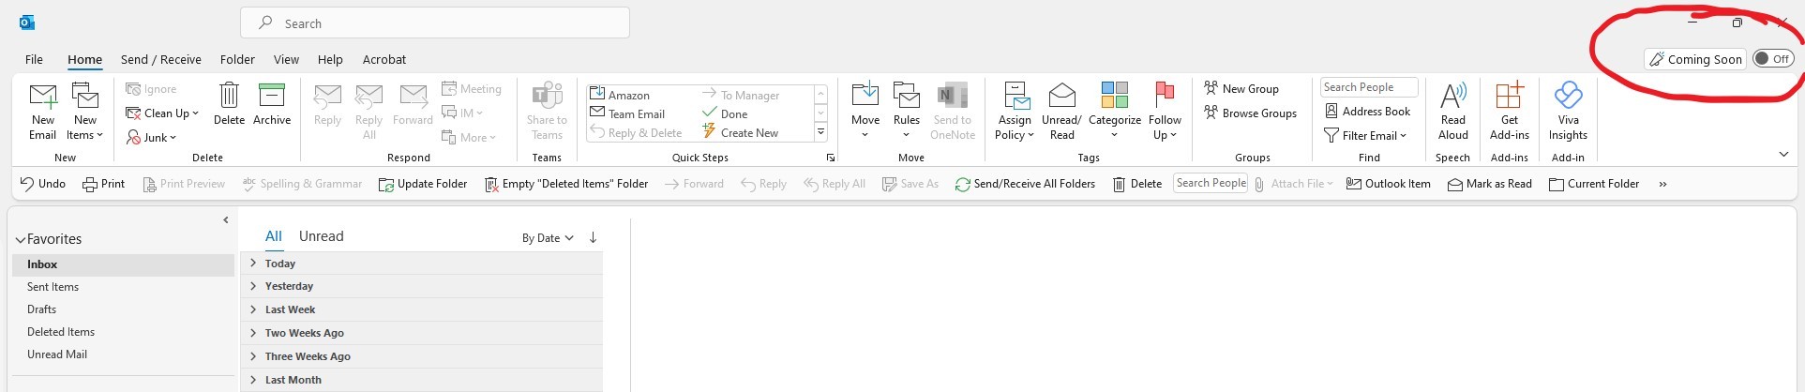Open the By Date sort dropdown

pos(548,238)
